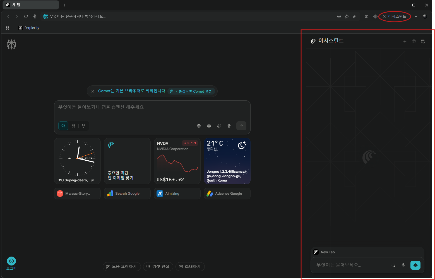
Task: Expand the chevron dropdown next to 어시스턴트
Action: click(x=416, y=16)
